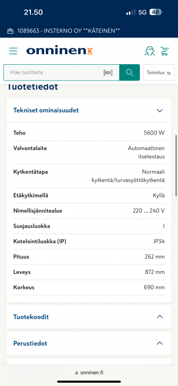
Task: Tap the Kotelointiluokka (IP) row
Action: pyautogui.click(x=89, y=242)
